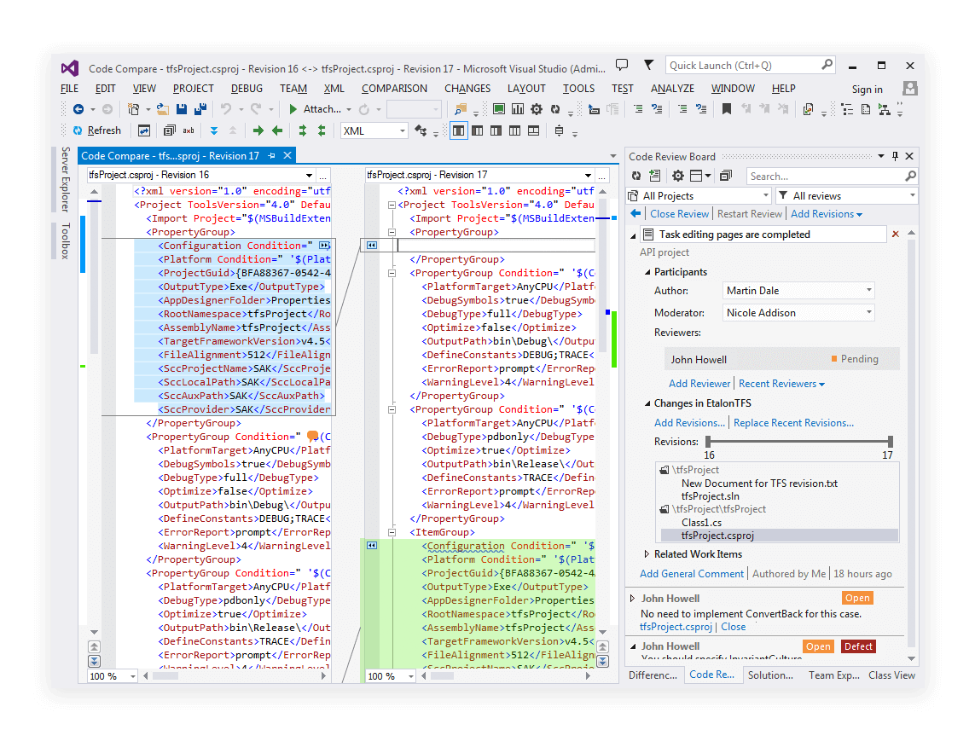Click the Save All toolbar icon
The height and width of the screenshot is (753, 975).
[x=200, y=109]
